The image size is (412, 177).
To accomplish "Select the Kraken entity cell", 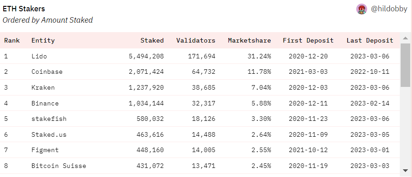I will pyautogui.click(x=43, y=87).
